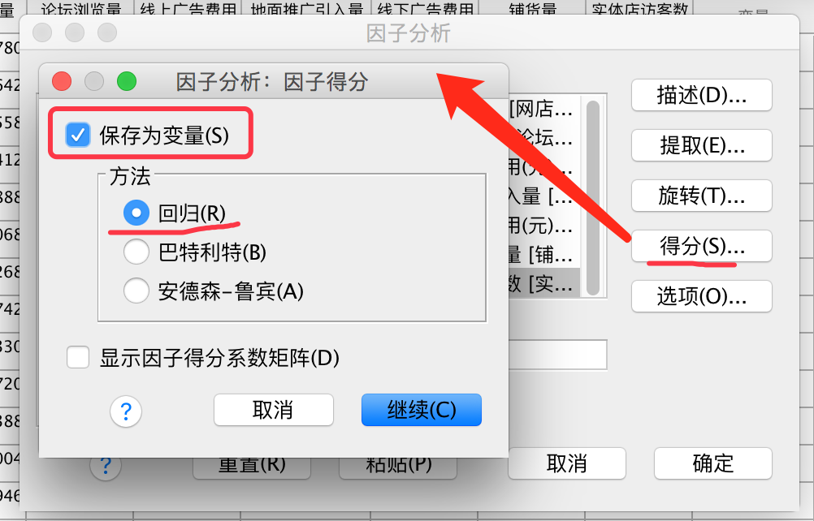Click the 继续(C) button
Screen dimensions: 814x521
pyautogui.click(x=422, y=410)
